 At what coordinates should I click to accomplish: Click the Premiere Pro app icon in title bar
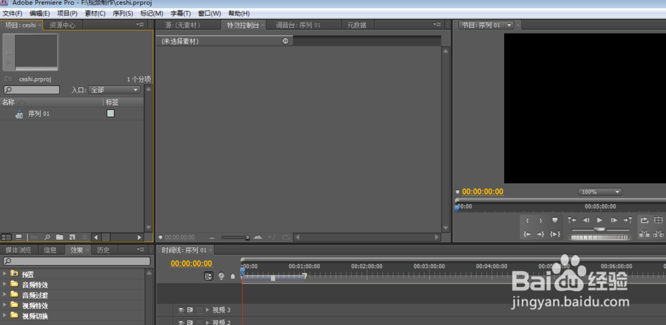click(x=4, y=3)
